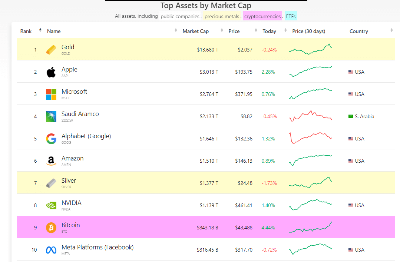This screenshot has height=262, width=400.
Task: Click the S. Arabia flag icon
Action: click(350, 116)
